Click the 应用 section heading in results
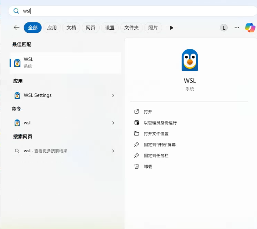Viewport: 257px width, 229px height. pos(18,81)
